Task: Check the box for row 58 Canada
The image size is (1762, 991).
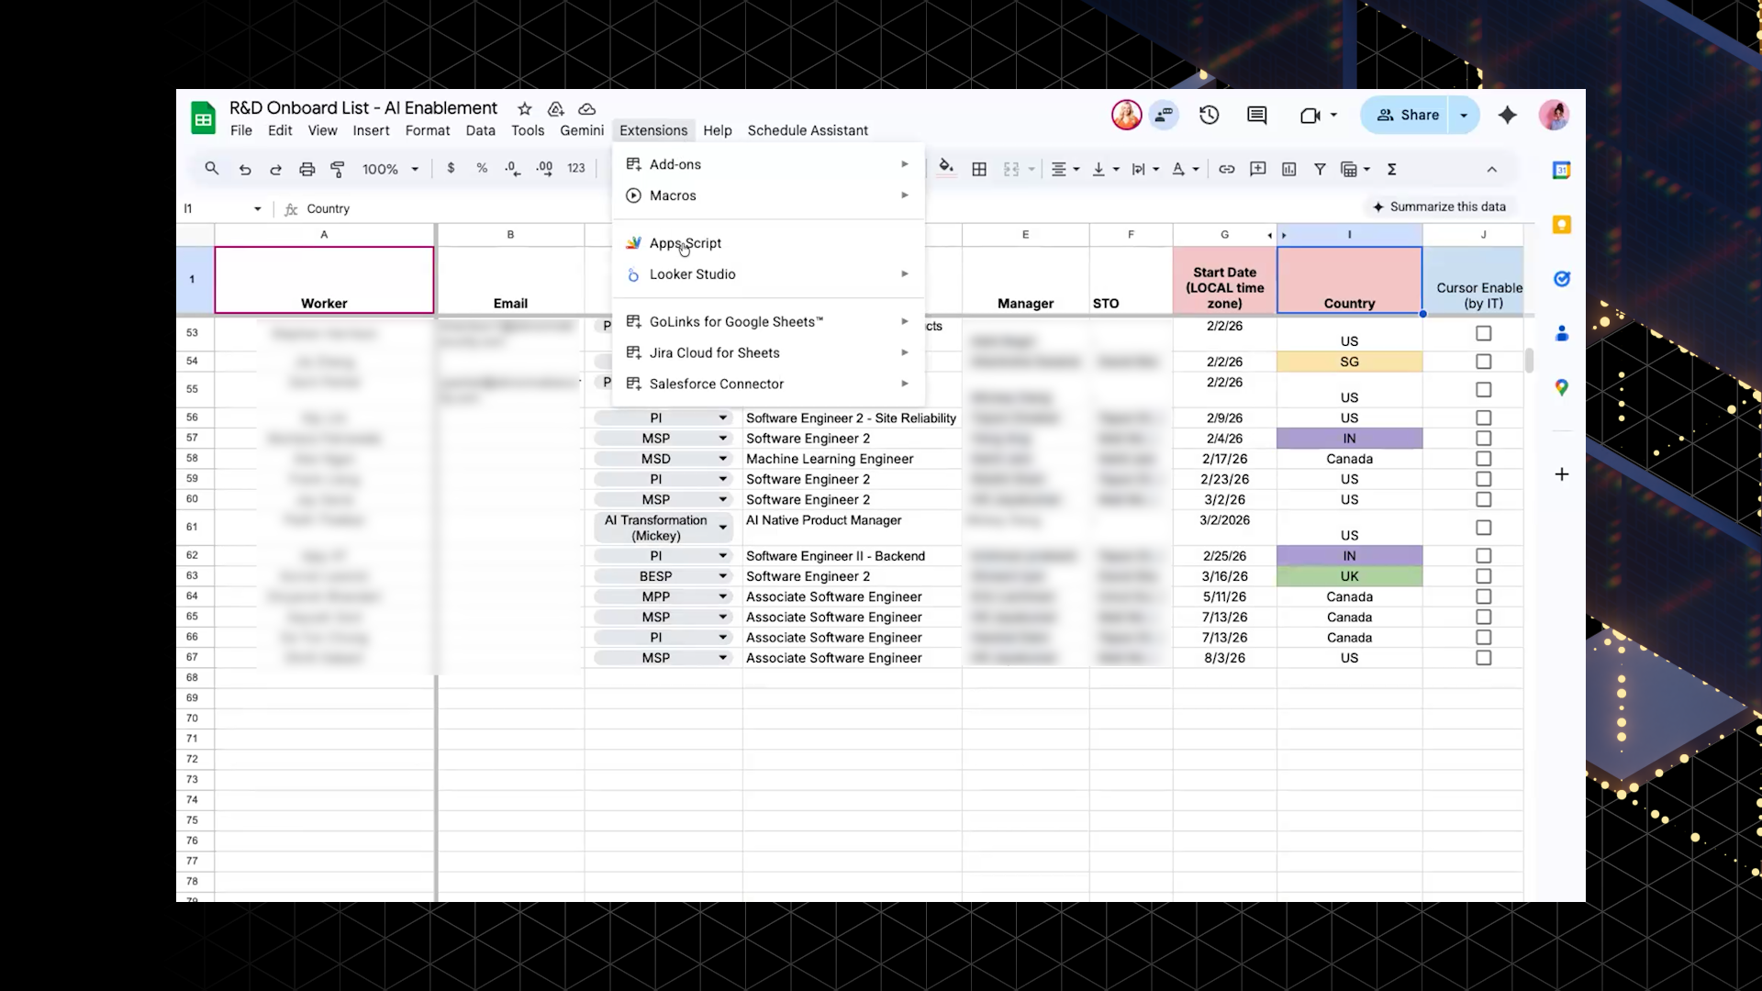Action: coord(1483,459)
